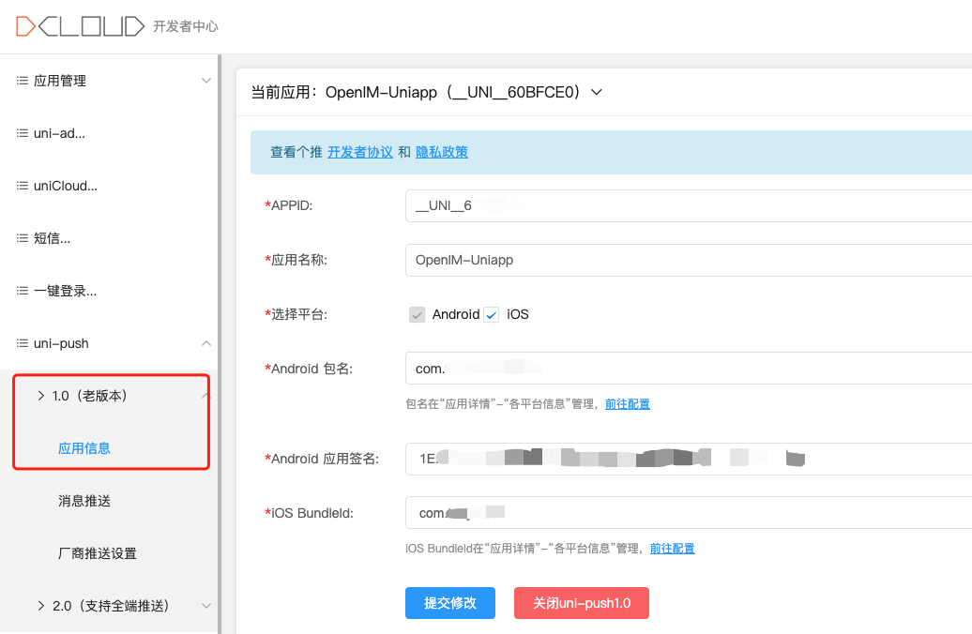The height and width of the screenshot is (634, 972).
Task: Click list icon beside uniCloud
Action: click(x=22, y=187)
